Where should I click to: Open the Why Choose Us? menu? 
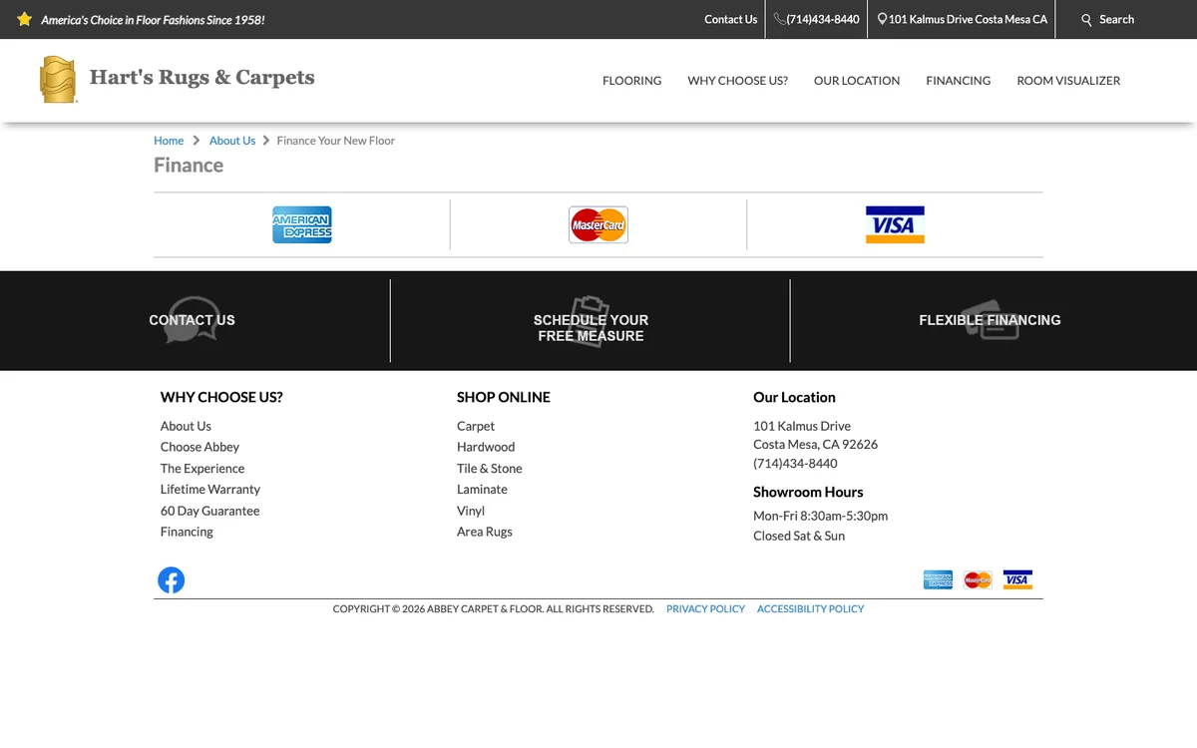coord(737,81)
